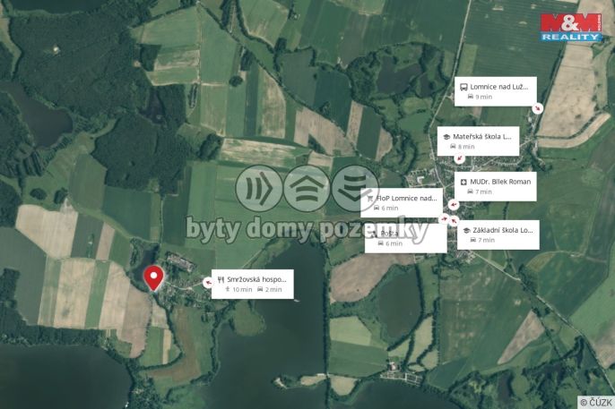Click the red location pin marker
The image size is (615, 409).
pyautogui.click(x=153, y=277)
